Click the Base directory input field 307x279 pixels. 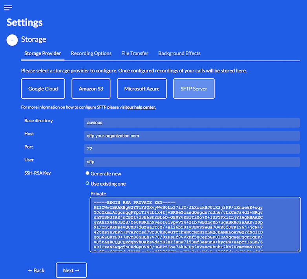[192, 123]
